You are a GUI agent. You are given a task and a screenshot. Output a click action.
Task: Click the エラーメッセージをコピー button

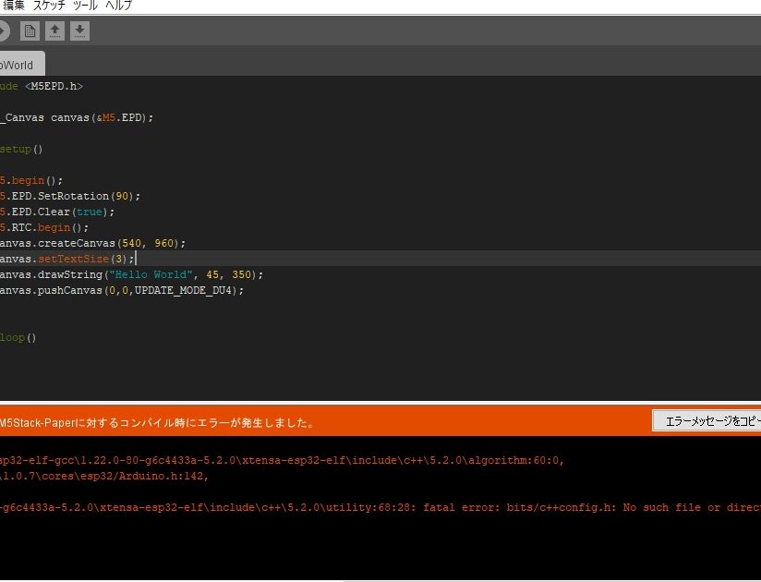[x=707, y=421]
